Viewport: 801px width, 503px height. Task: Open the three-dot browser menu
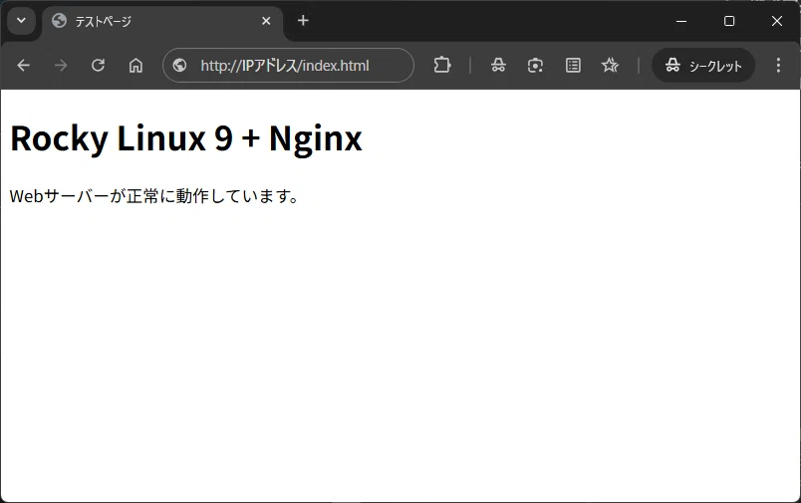tap(778, 66)
